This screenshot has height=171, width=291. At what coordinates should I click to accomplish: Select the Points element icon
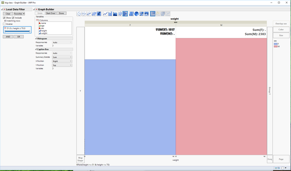pos(79,14)
